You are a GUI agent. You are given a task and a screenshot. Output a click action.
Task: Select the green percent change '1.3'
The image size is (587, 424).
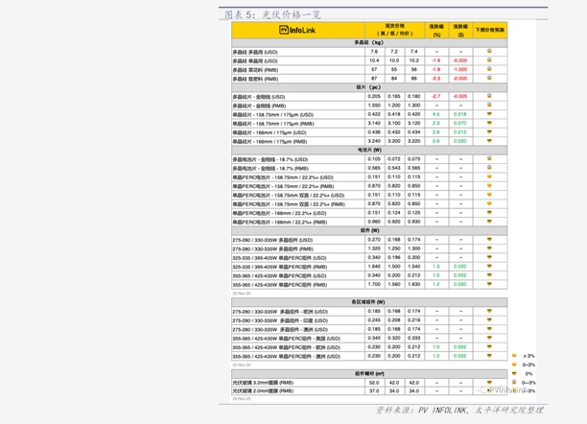[436, 267]
